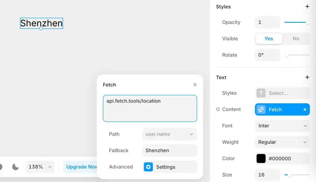Remove Fetch content using its X icon
Screen dimensions: 316x182
coord(305,109)
